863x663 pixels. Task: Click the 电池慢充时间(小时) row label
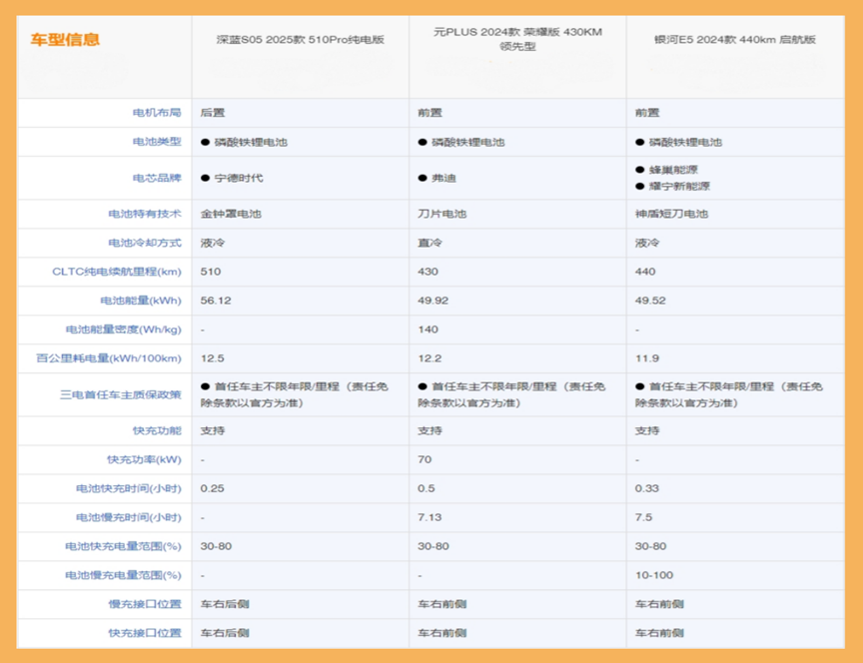(129, 517)
